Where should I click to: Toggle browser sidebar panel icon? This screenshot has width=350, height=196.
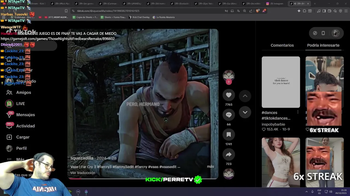(324, 11)
